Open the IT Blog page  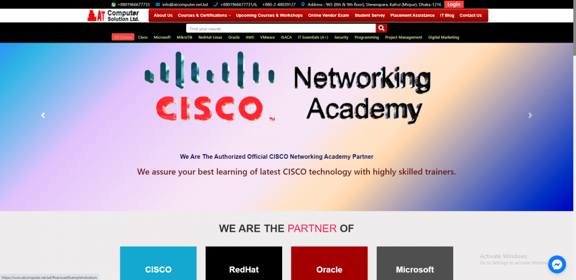(x=447, y=16)
